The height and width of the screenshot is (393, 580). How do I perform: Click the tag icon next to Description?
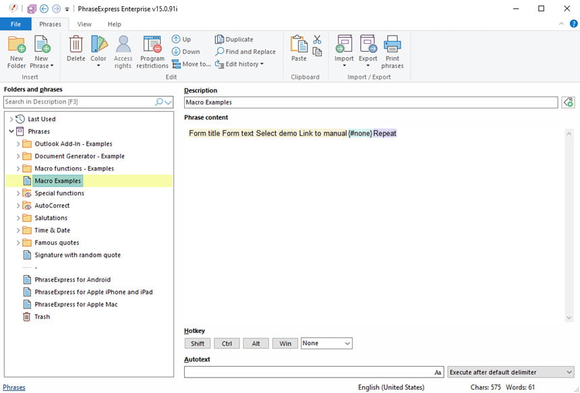pos(568,102)
